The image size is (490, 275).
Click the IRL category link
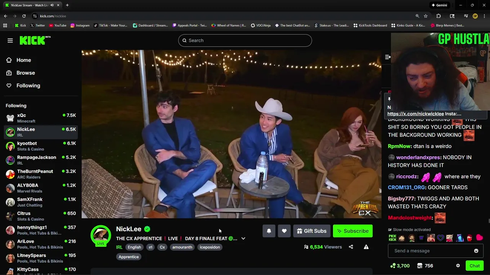pyautogui.click(x=119, y=247)
